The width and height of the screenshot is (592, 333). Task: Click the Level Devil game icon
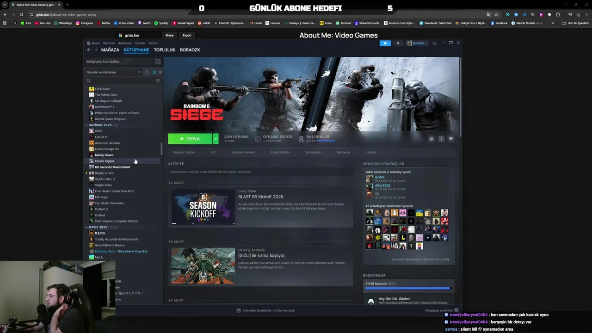(x=91, y=89)
